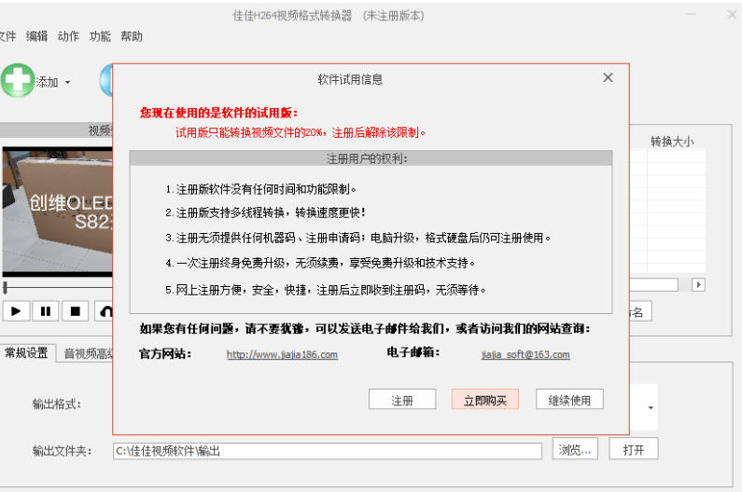Expand the 添加 dropdown arrow
The height and width of the screenshot is (492, 742).
click(x=68, y=82)
